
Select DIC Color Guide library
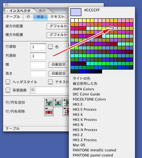coord(86,94)
